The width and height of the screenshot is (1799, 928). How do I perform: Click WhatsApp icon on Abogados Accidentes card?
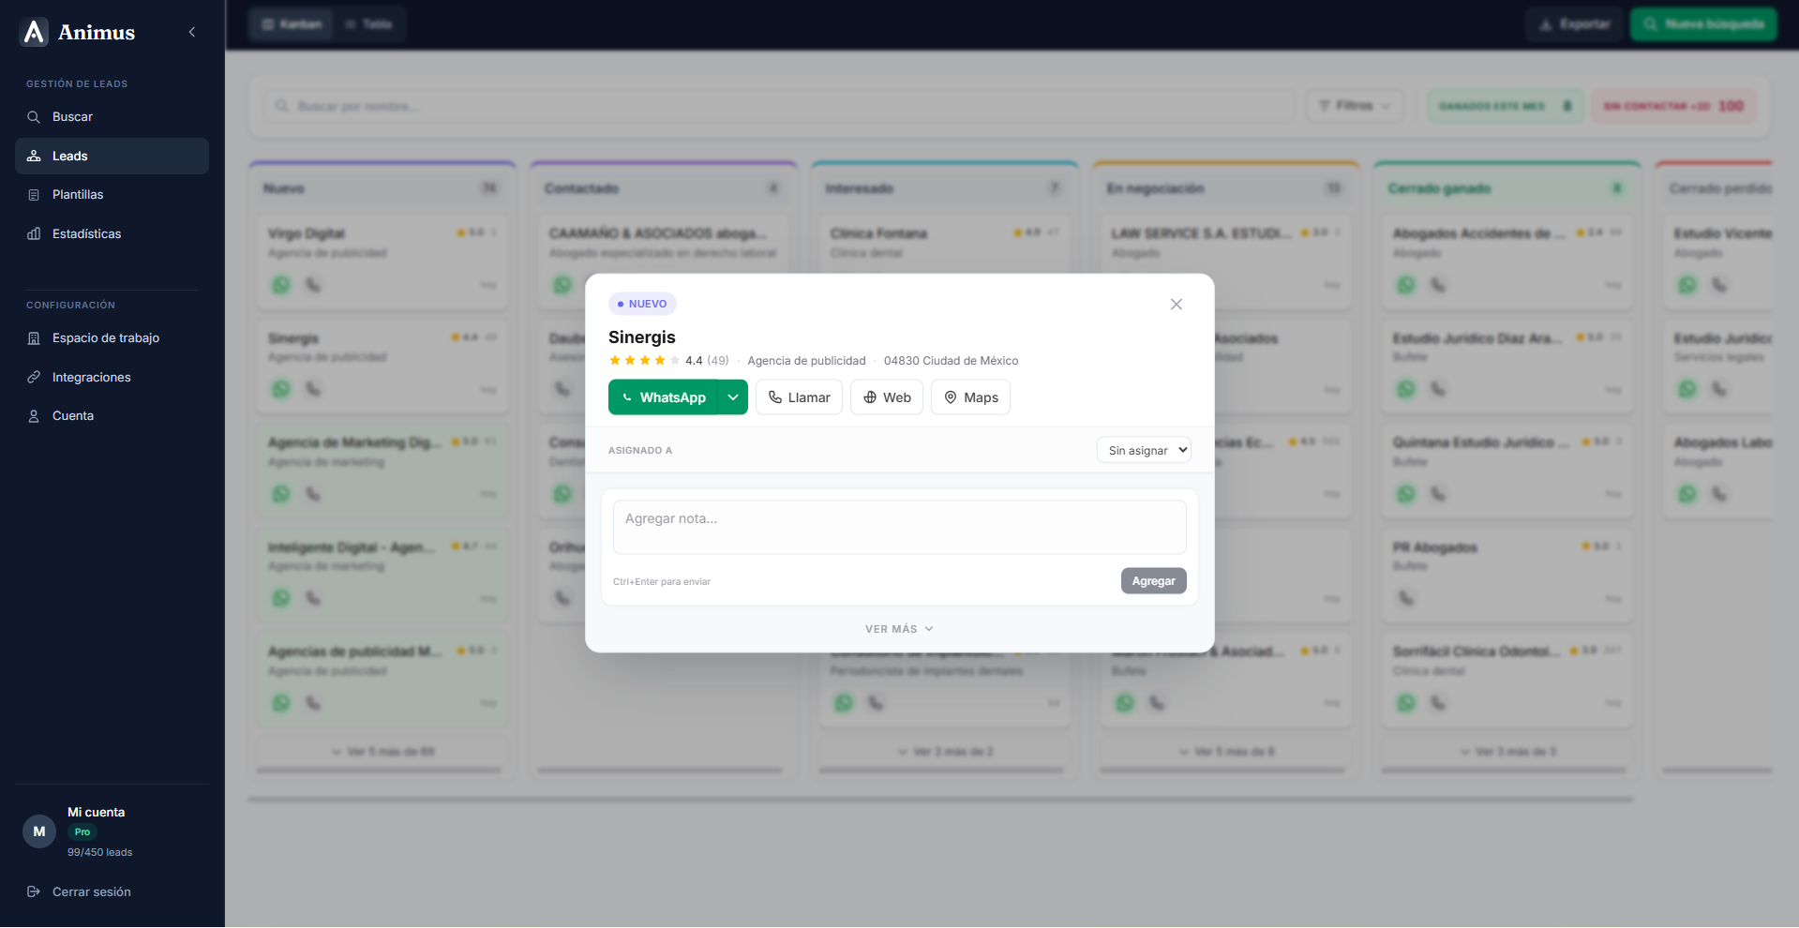(1406, 285)
